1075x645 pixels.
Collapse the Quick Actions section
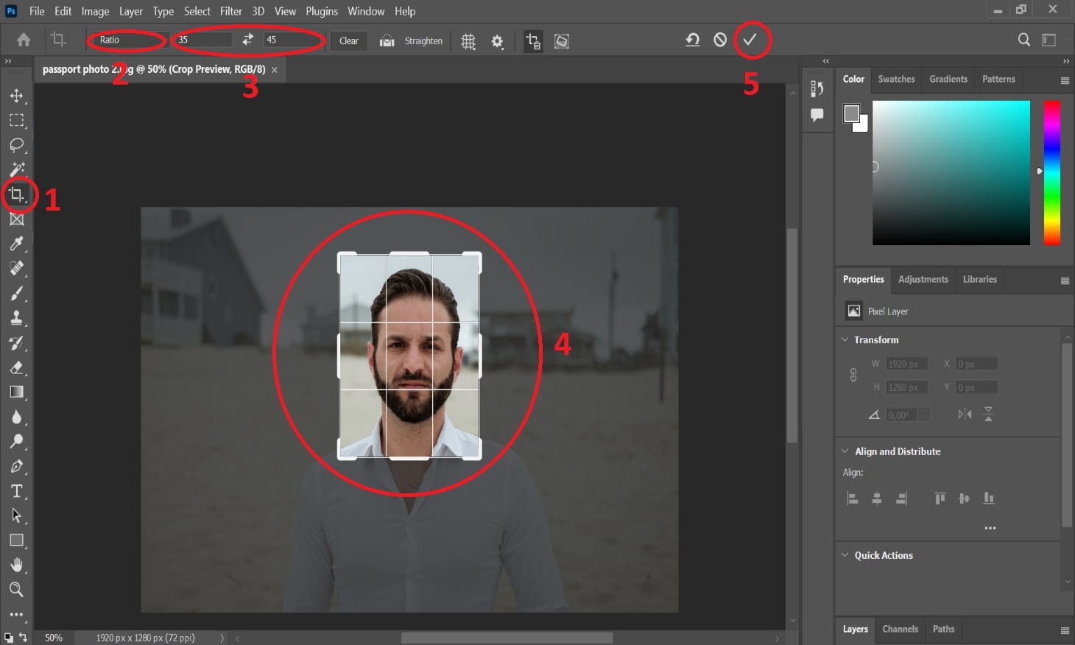[x=844, y=555]
